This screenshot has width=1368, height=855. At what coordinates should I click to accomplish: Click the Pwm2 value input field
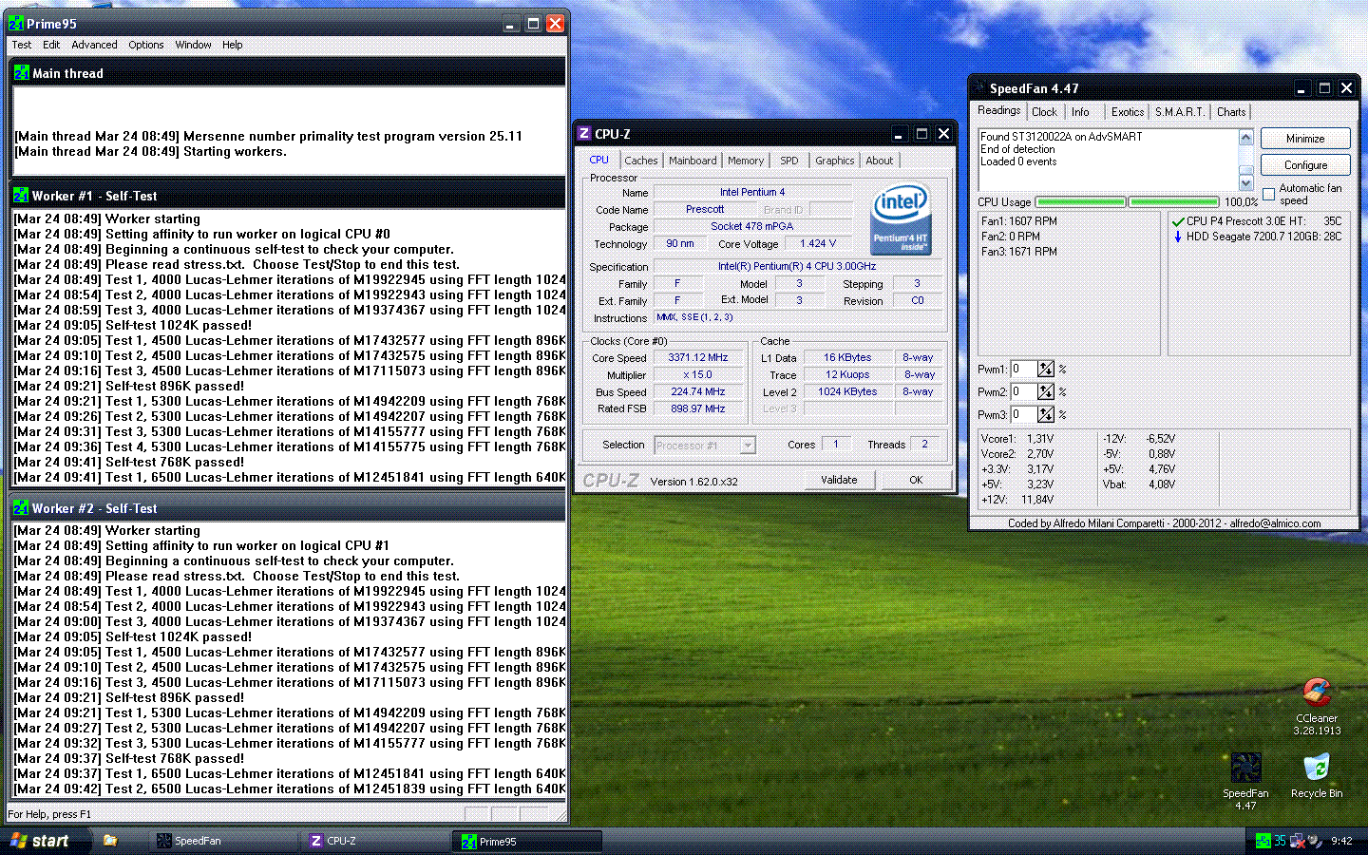[1022, 391]
